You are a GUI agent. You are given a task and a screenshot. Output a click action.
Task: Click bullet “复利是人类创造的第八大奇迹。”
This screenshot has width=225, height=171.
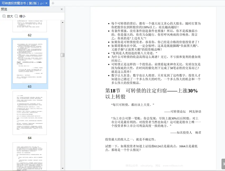pyautogui.click(x=134, y=53)
